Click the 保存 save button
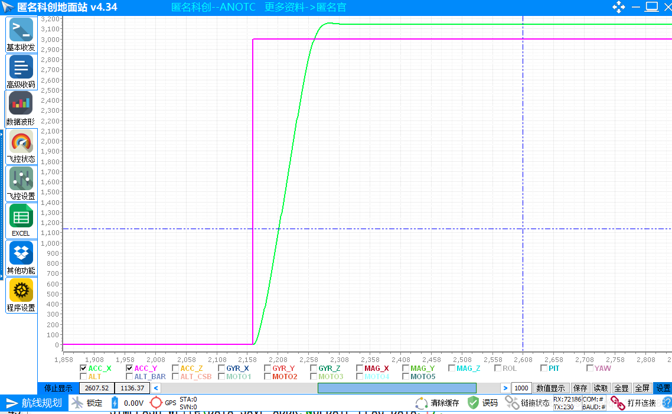The width and height of the screenshot is (672, 414). [580, 388]
